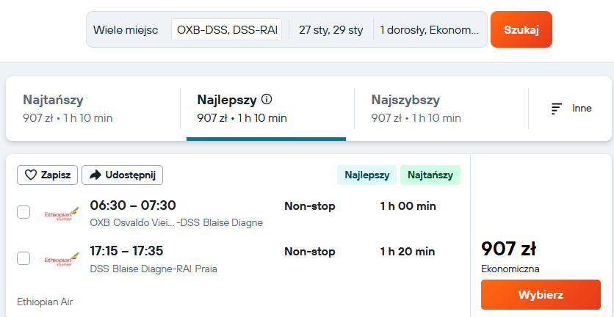
Task: Click the blue Najlepszy badge on the result
Action: coord(367,175)
